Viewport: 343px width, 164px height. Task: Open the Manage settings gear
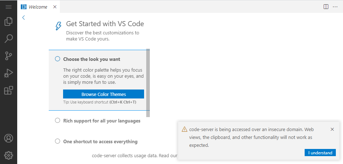[x=9, y=155]
